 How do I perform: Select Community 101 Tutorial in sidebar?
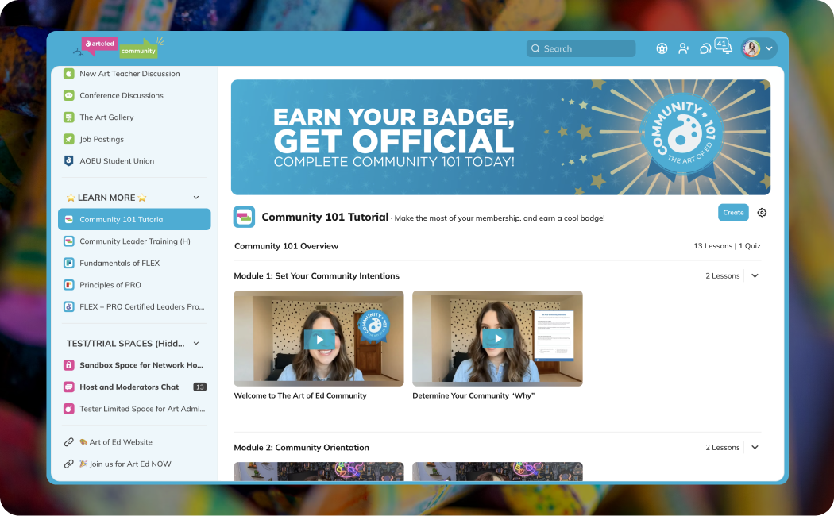(x=134, y=219)
